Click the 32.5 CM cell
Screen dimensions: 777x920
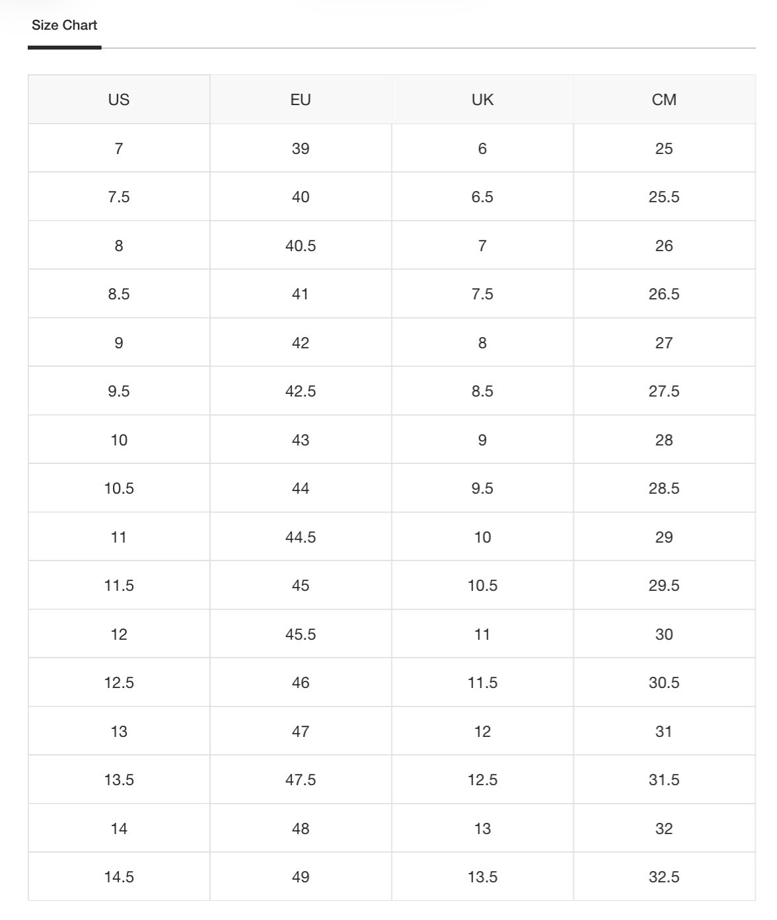[664, 877]
